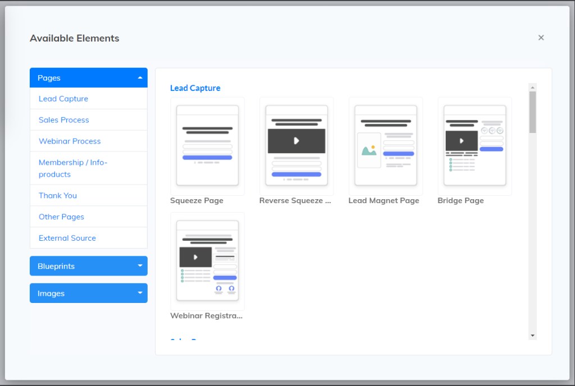Image resolution: width=575 pixels, height=386 pixels.
Task: Select the Squeeze Page template thumbnail
Action: coord(207,146)
